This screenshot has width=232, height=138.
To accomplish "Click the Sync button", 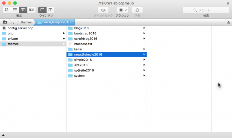I will click(x=137, y=10).
